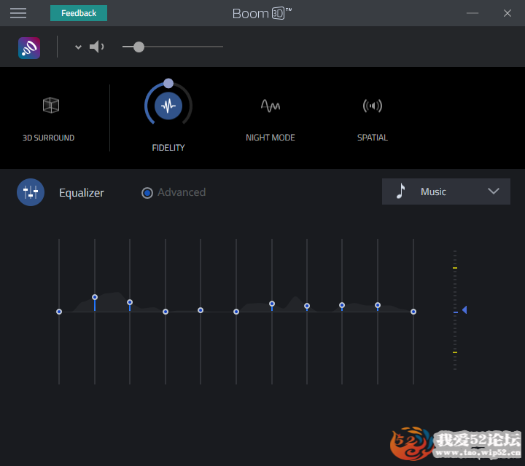Toggle the Fidelity waveform button
525x466 pixels.
click(168, 106)
